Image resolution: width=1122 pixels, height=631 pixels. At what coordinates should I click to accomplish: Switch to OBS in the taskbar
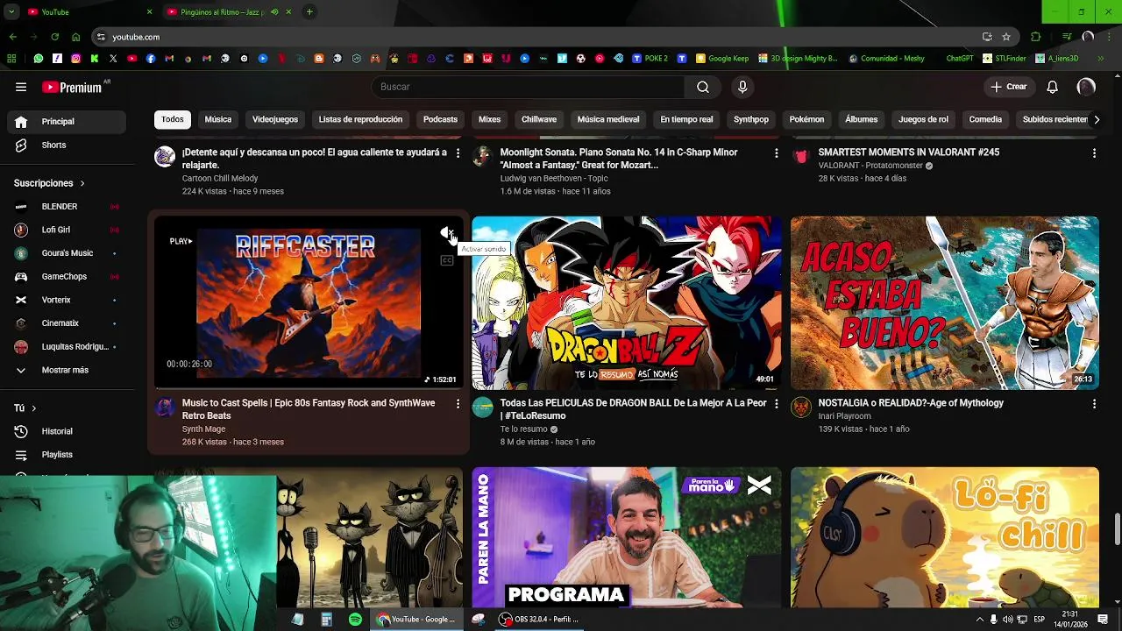(541, 619)
